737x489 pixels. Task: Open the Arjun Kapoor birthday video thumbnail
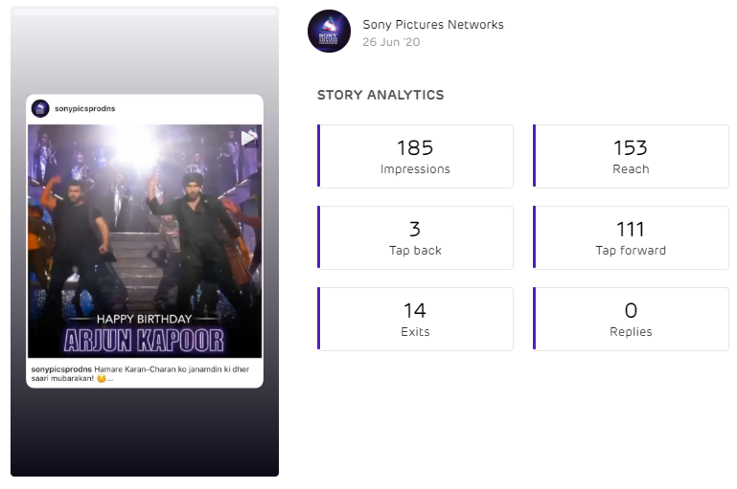tap(145, 241)
